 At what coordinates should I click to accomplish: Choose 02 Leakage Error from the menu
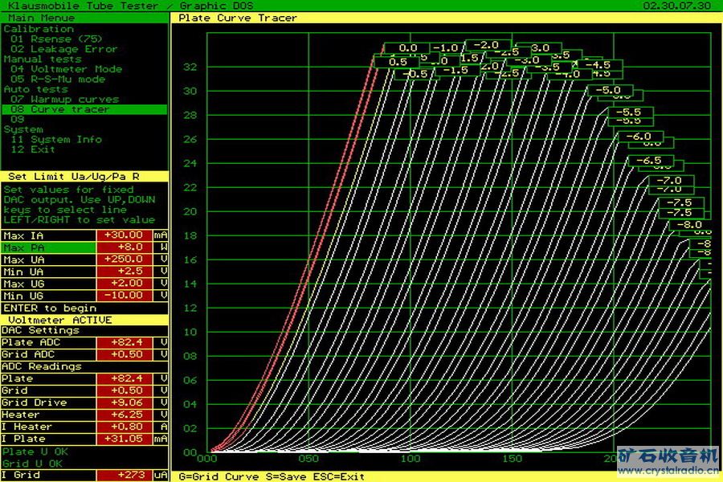click(64, 49)
